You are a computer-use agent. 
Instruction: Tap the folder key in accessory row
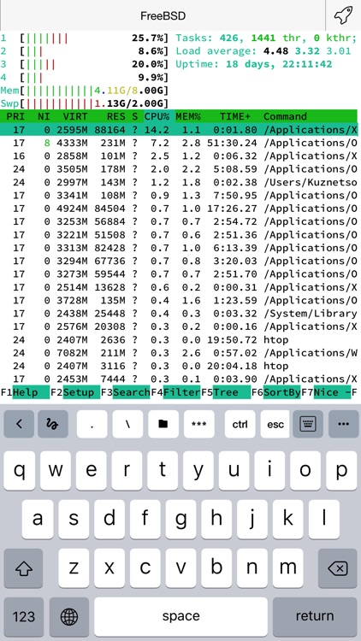click(x=163, y=424)
